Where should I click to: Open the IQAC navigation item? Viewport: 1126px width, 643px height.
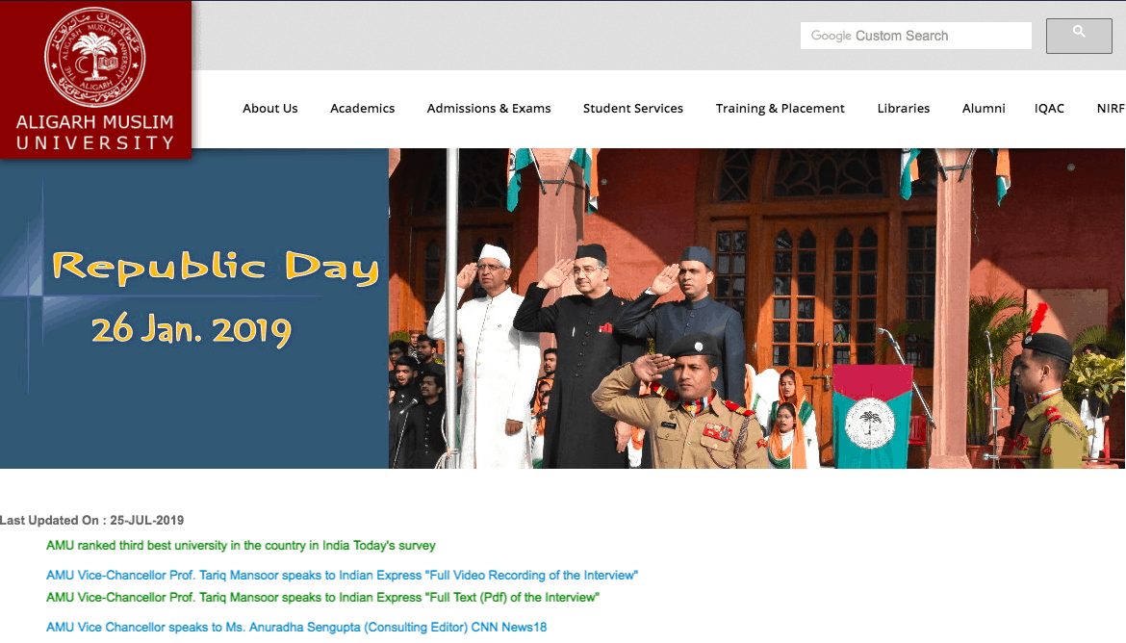tap(1049, 109)
